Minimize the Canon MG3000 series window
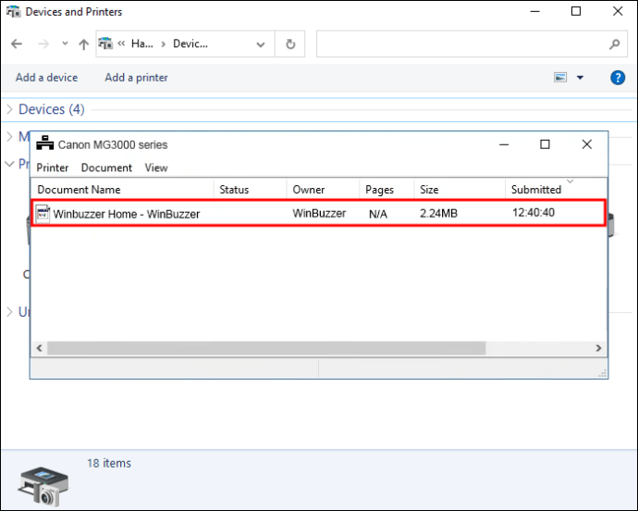 [504, 144]
